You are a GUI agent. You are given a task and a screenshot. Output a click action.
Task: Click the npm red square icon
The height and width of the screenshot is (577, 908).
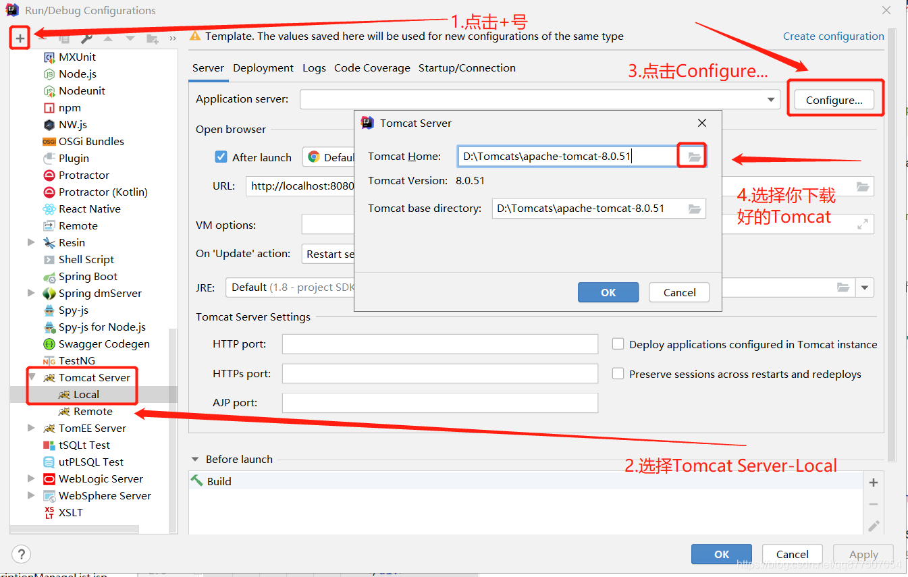pyautogui.click(x=49, y=108)
